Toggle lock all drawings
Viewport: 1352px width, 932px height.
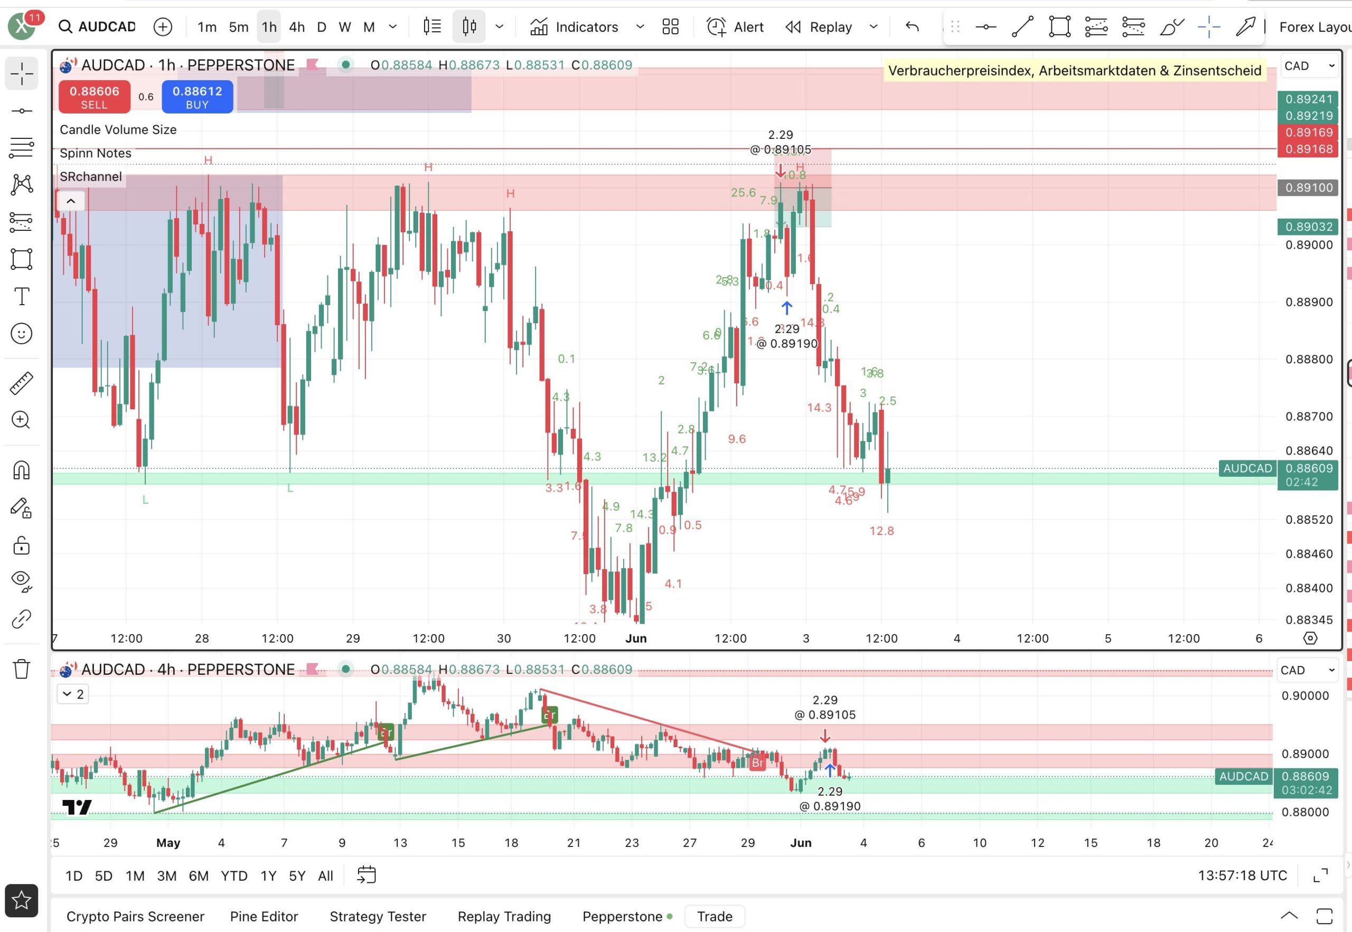pos(22,545)
